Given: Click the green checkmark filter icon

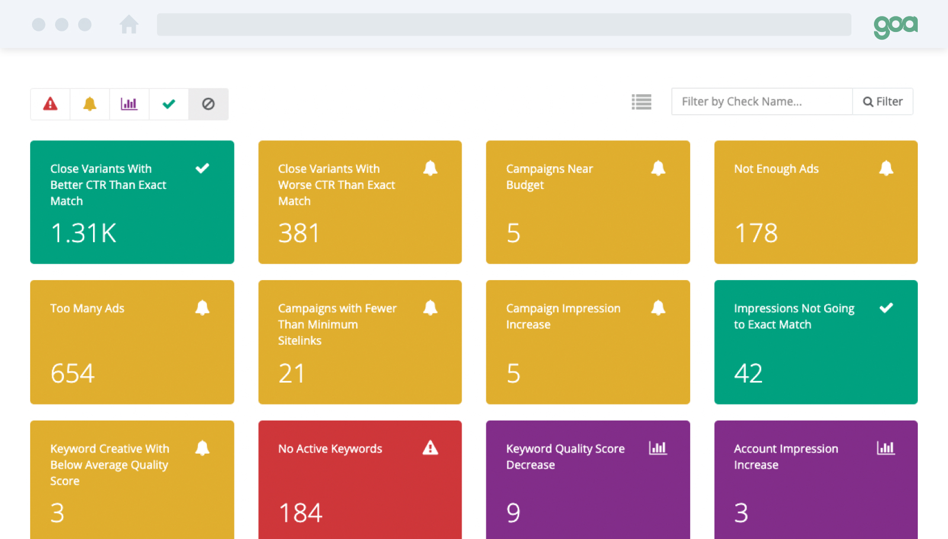Looking at the screenshot, I should click(169, 104).
